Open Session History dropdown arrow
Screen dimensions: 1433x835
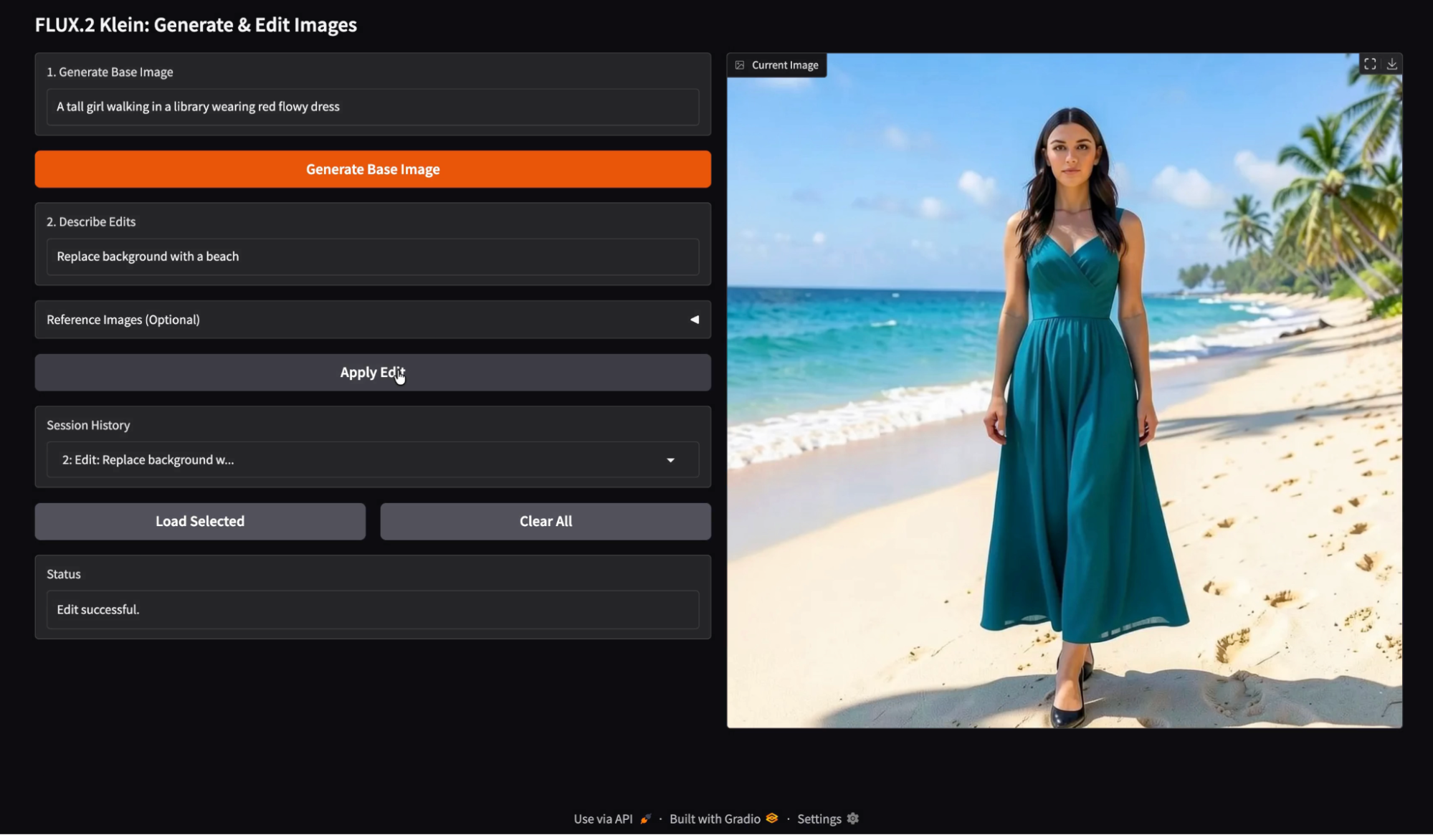[670, 460]
